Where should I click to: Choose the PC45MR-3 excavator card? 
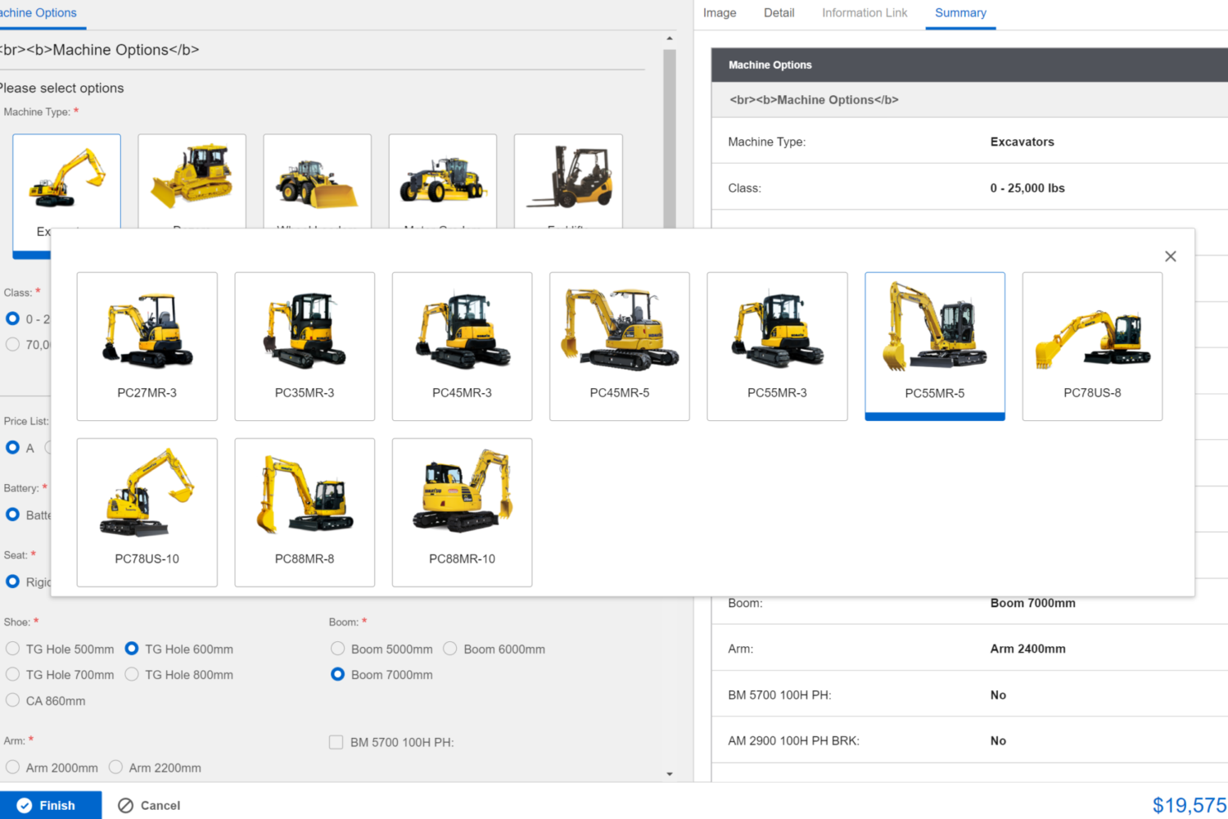pos(463,346)
